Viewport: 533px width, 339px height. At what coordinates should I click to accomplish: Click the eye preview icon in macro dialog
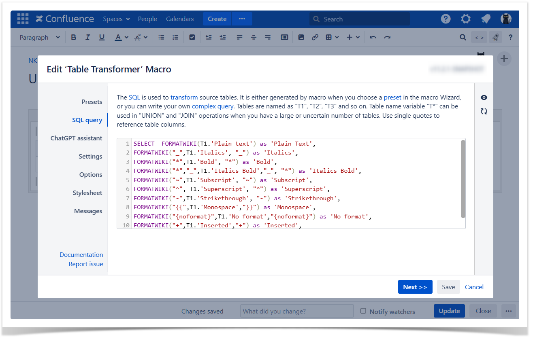tap(484, 97)
